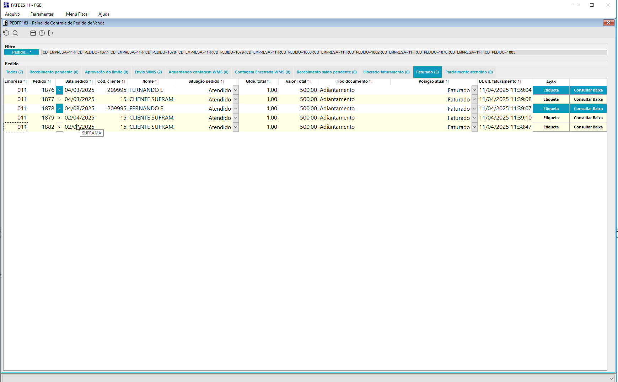Click the expand arrow button for pedido 1877

(x=59, y=99)
